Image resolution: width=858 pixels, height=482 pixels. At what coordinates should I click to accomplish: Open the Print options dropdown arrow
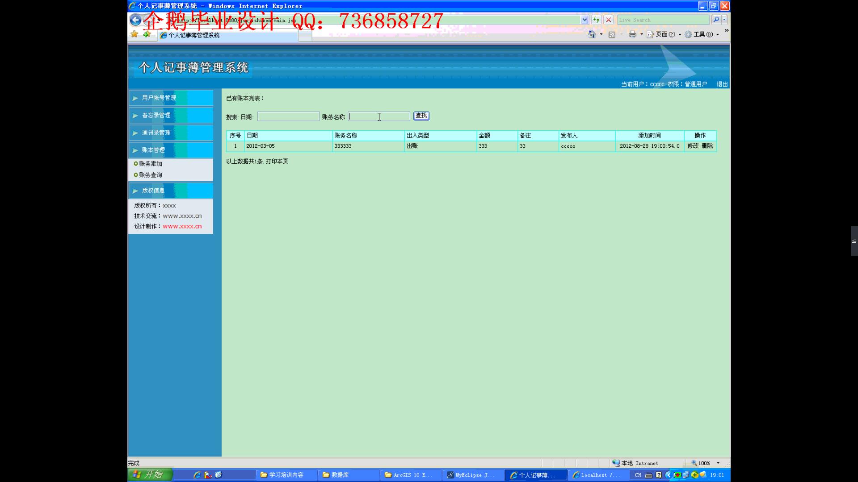point(641,34)
